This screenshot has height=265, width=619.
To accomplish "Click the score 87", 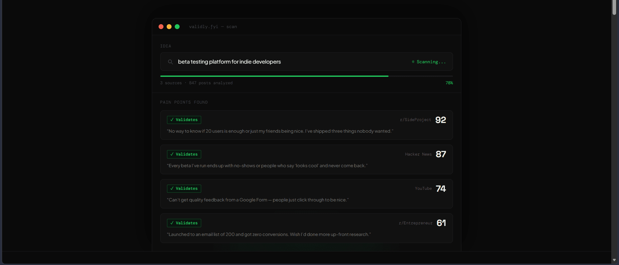I will [441, 154].
